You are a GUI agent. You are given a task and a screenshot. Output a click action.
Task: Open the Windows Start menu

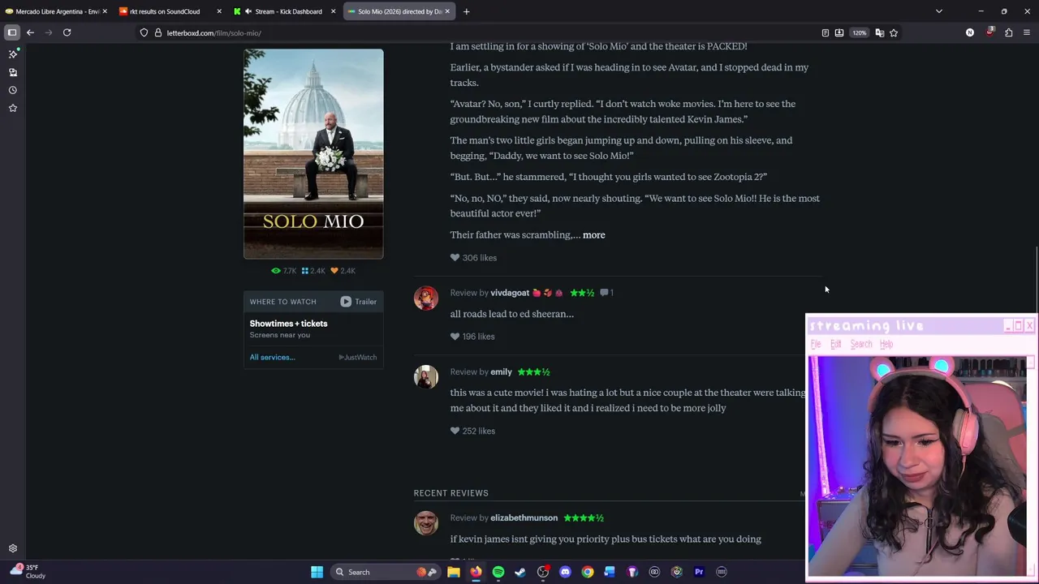[x=317, y=572]
